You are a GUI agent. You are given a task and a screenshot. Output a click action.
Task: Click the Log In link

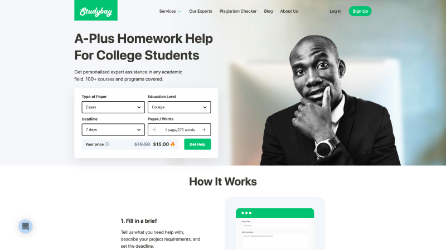coord(336,11)
